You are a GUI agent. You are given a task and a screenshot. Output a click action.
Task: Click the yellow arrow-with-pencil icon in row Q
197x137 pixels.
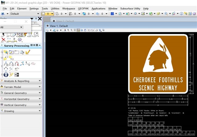28,52
